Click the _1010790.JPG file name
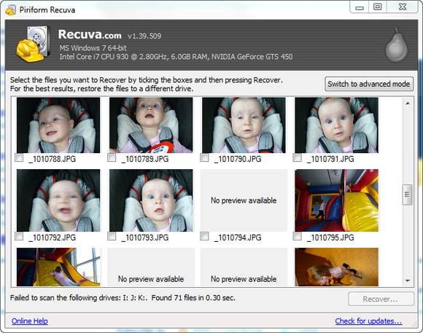The image size is (423, 333). [x=238, y=159]
